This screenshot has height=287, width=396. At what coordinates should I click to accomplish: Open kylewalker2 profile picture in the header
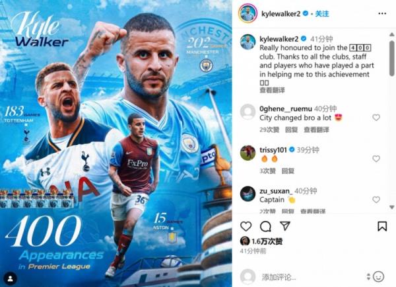point(247,13)
